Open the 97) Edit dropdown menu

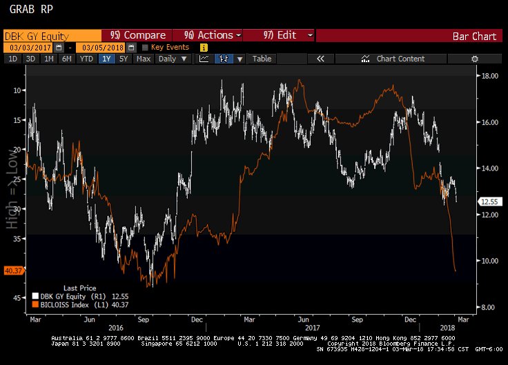[279, 35]
